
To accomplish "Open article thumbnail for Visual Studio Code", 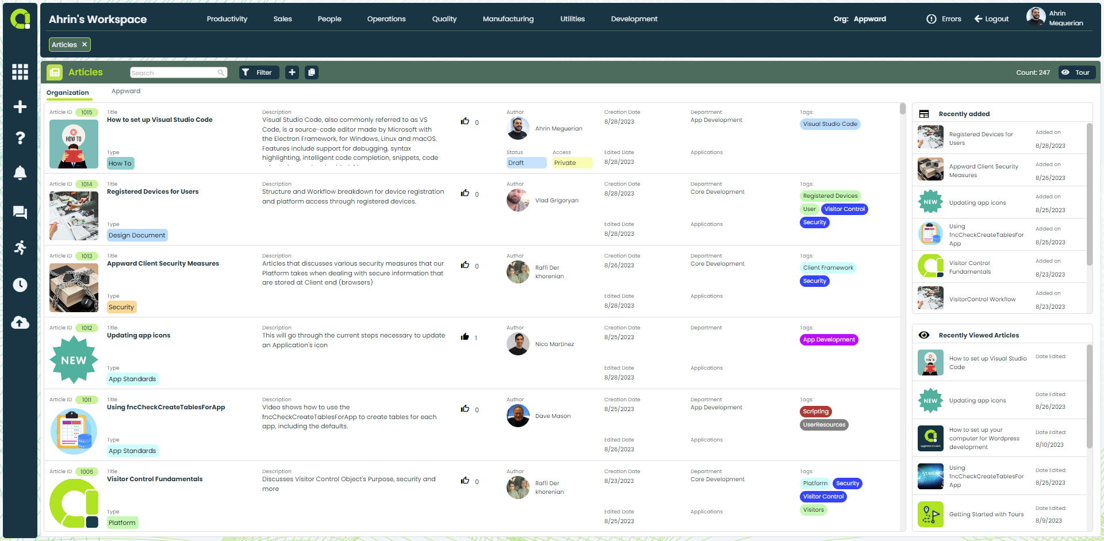I will tap(74, 144).
